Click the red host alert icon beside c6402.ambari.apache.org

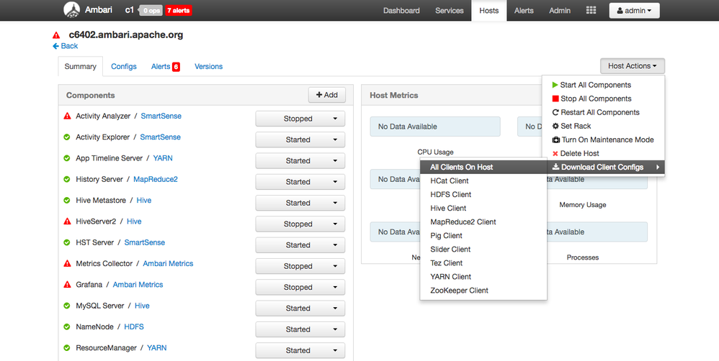point(56,35)
